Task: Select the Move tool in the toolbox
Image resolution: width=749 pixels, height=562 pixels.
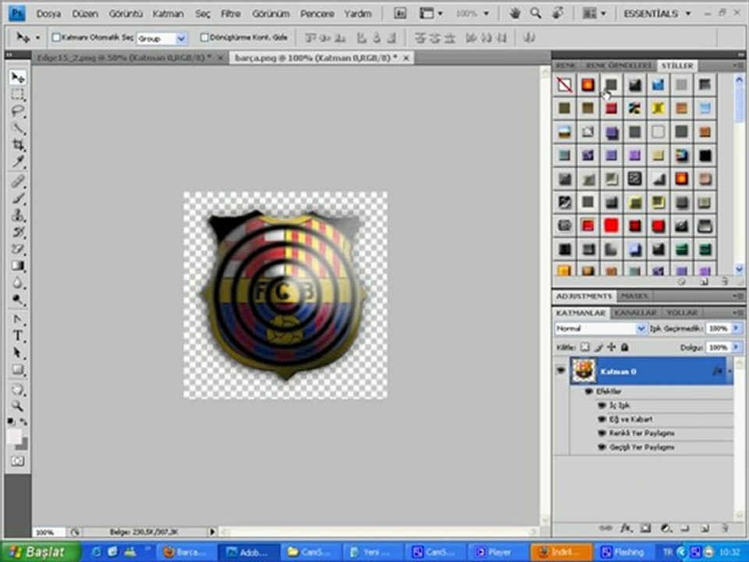Action: click(18, 77)
